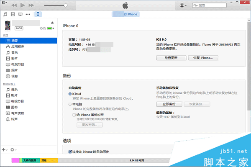The width and height of the screenshot is (251, 167).
Task: Open 有声读物 in the sidebar
Action: click(x=28, y=113)
